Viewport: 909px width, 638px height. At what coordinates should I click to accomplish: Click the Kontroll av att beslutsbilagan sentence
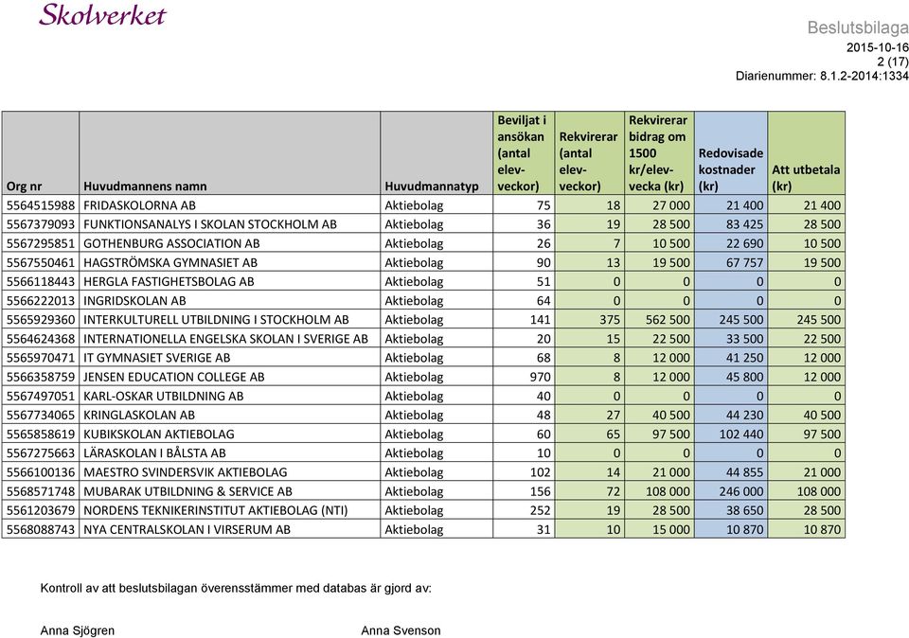[x=236, y=588]
